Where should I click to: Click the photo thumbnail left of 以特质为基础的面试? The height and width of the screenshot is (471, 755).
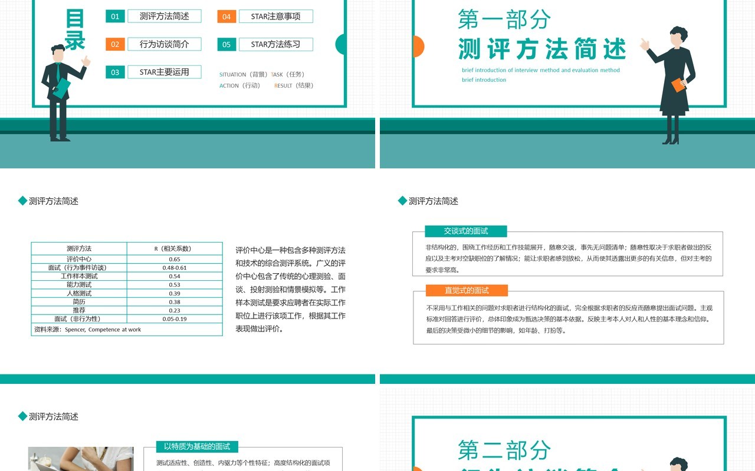click(80, 459)
